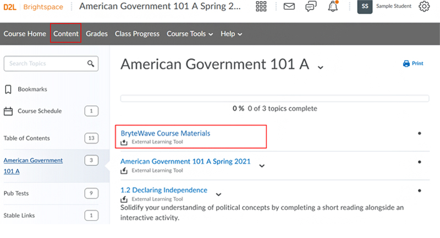Switch to the Content nav tab
The height and width of the screenshot is (238, 440).
coord(66,33)
